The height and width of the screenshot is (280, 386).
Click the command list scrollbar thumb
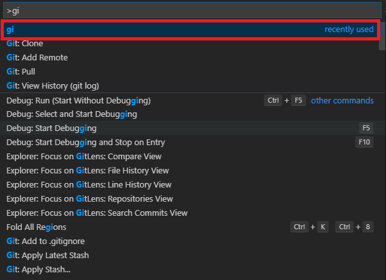(x=382, y=36)
